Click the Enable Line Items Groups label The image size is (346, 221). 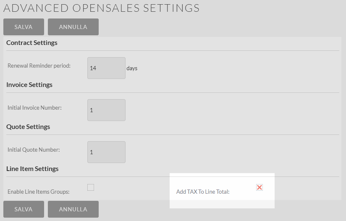39,192
